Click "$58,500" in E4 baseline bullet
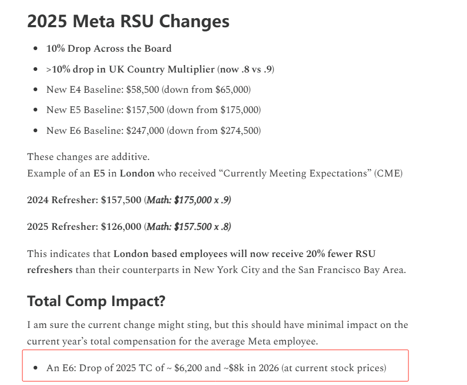The image size is (467, 385). (142, 90)
